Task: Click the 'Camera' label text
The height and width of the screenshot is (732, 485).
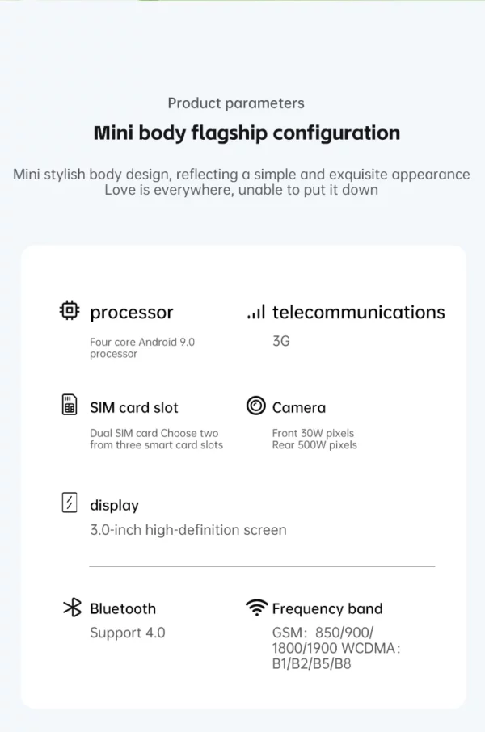Action: pos(299,407)
